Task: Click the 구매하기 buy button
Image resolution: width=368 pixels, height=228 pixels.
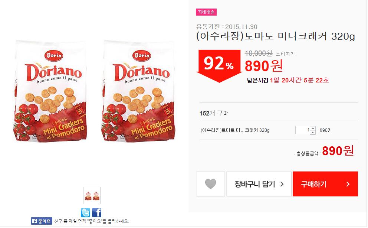Action: [x=325, y=184]
